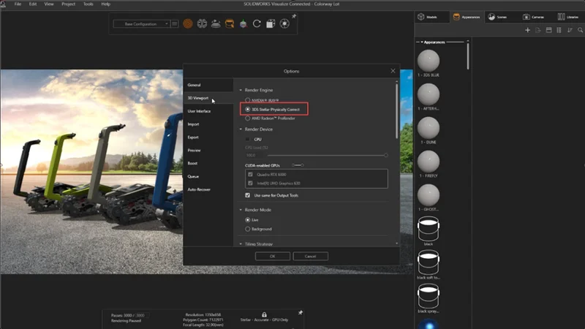The image size is (585, 329).
Task: Select the 1 - DUNE appearance thumbnail
Action: 429,128
